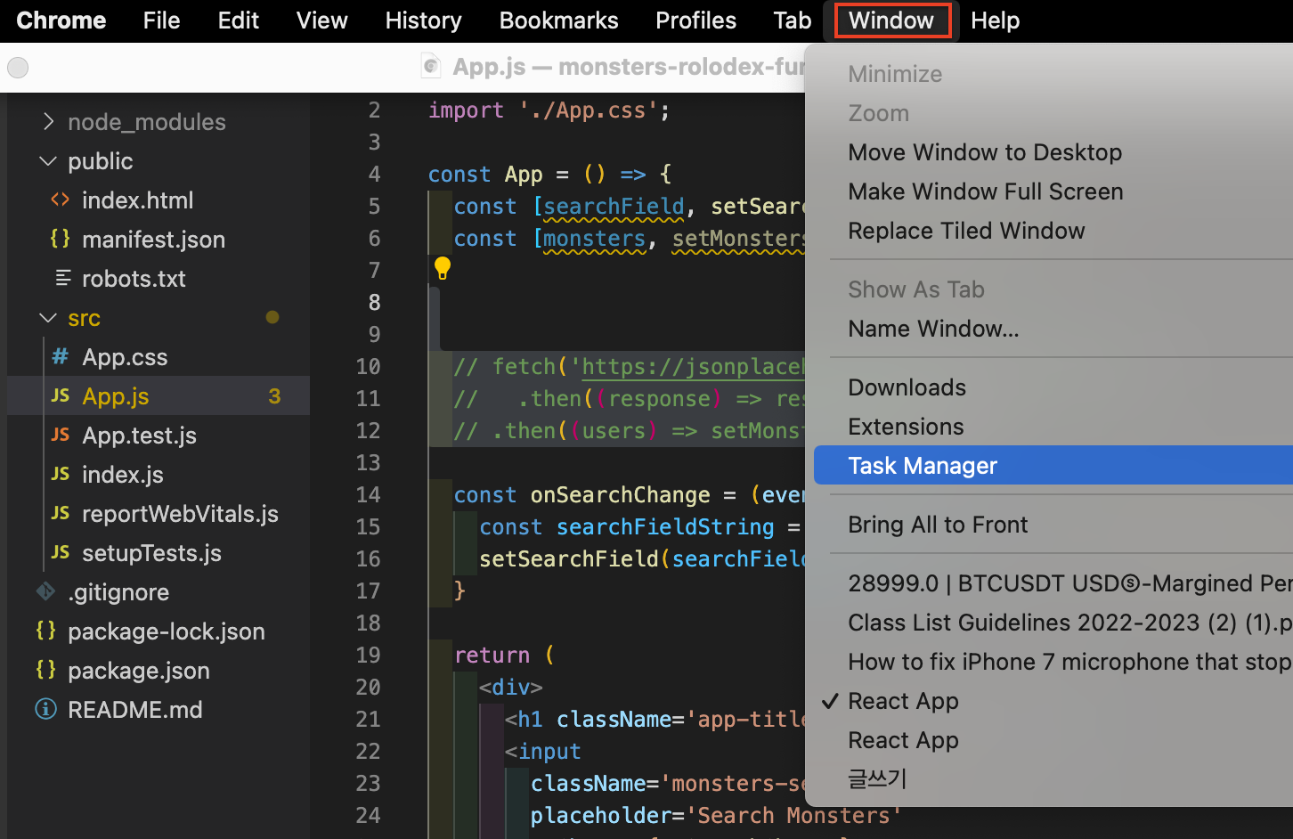
Task: Open README.md file
Action: tap(135, 710)
